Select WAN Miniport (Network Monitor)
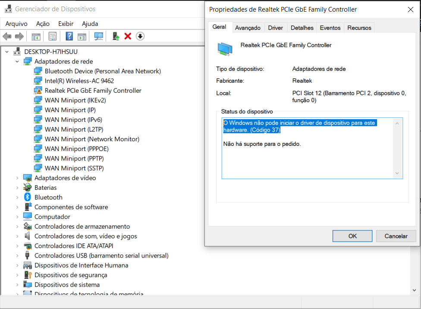The width and height of the screenshot is (421, 309). click(92, 139)
